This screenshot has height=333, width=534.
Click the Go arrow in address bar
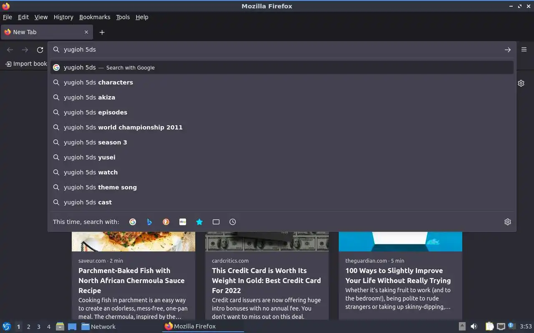(x=508, y=50)
